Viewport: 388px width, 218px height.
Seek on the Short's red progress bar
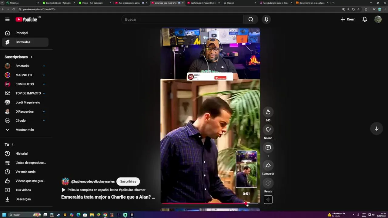tap(210, 203)
